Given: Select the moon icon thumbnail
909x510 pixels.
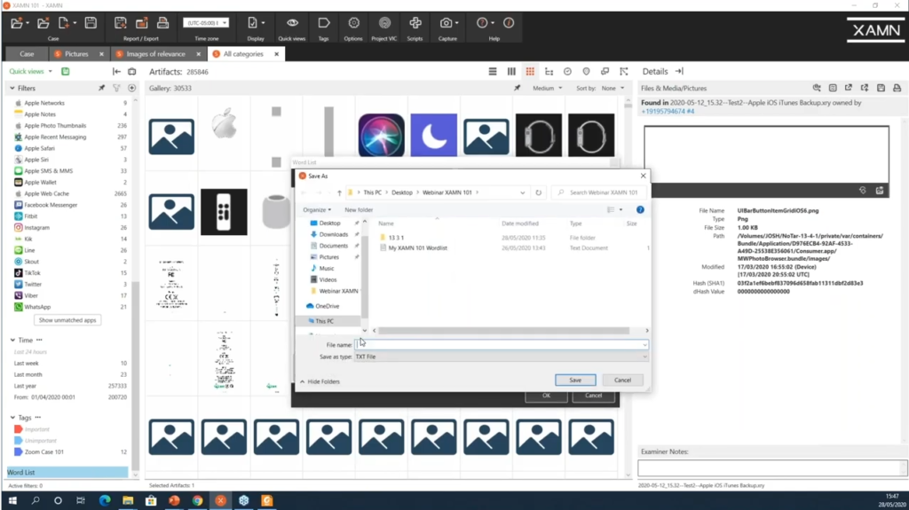Looking at the screenshot, I should point(433,136).
